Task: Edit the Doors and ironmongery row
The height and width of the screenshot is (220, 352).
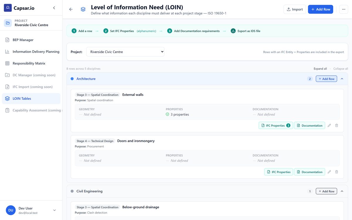Action: click(329, 172)
